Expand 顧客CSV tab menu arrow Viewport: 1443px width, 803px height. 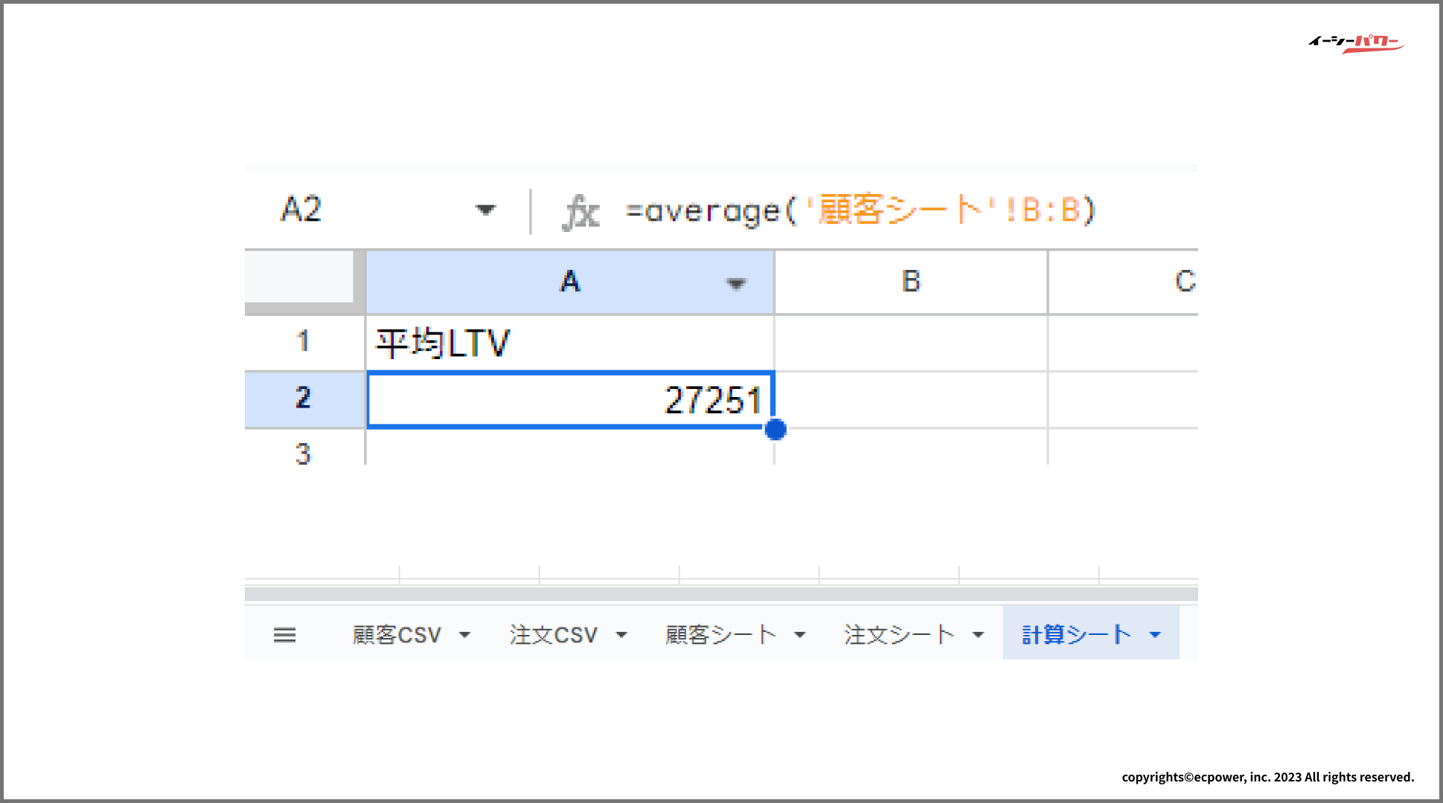465,635
